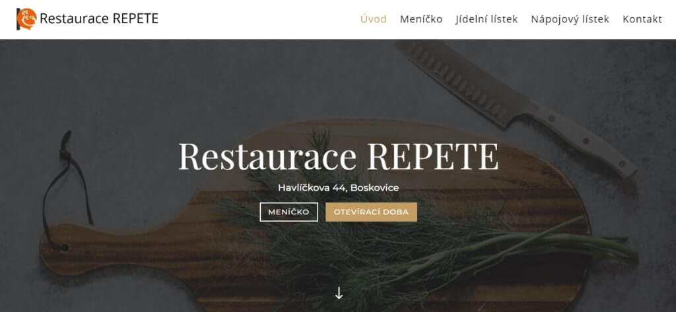The image size is (676, 312).
Task: Go to the Meníčko navigation link
Action: click(x=421, y=19)
